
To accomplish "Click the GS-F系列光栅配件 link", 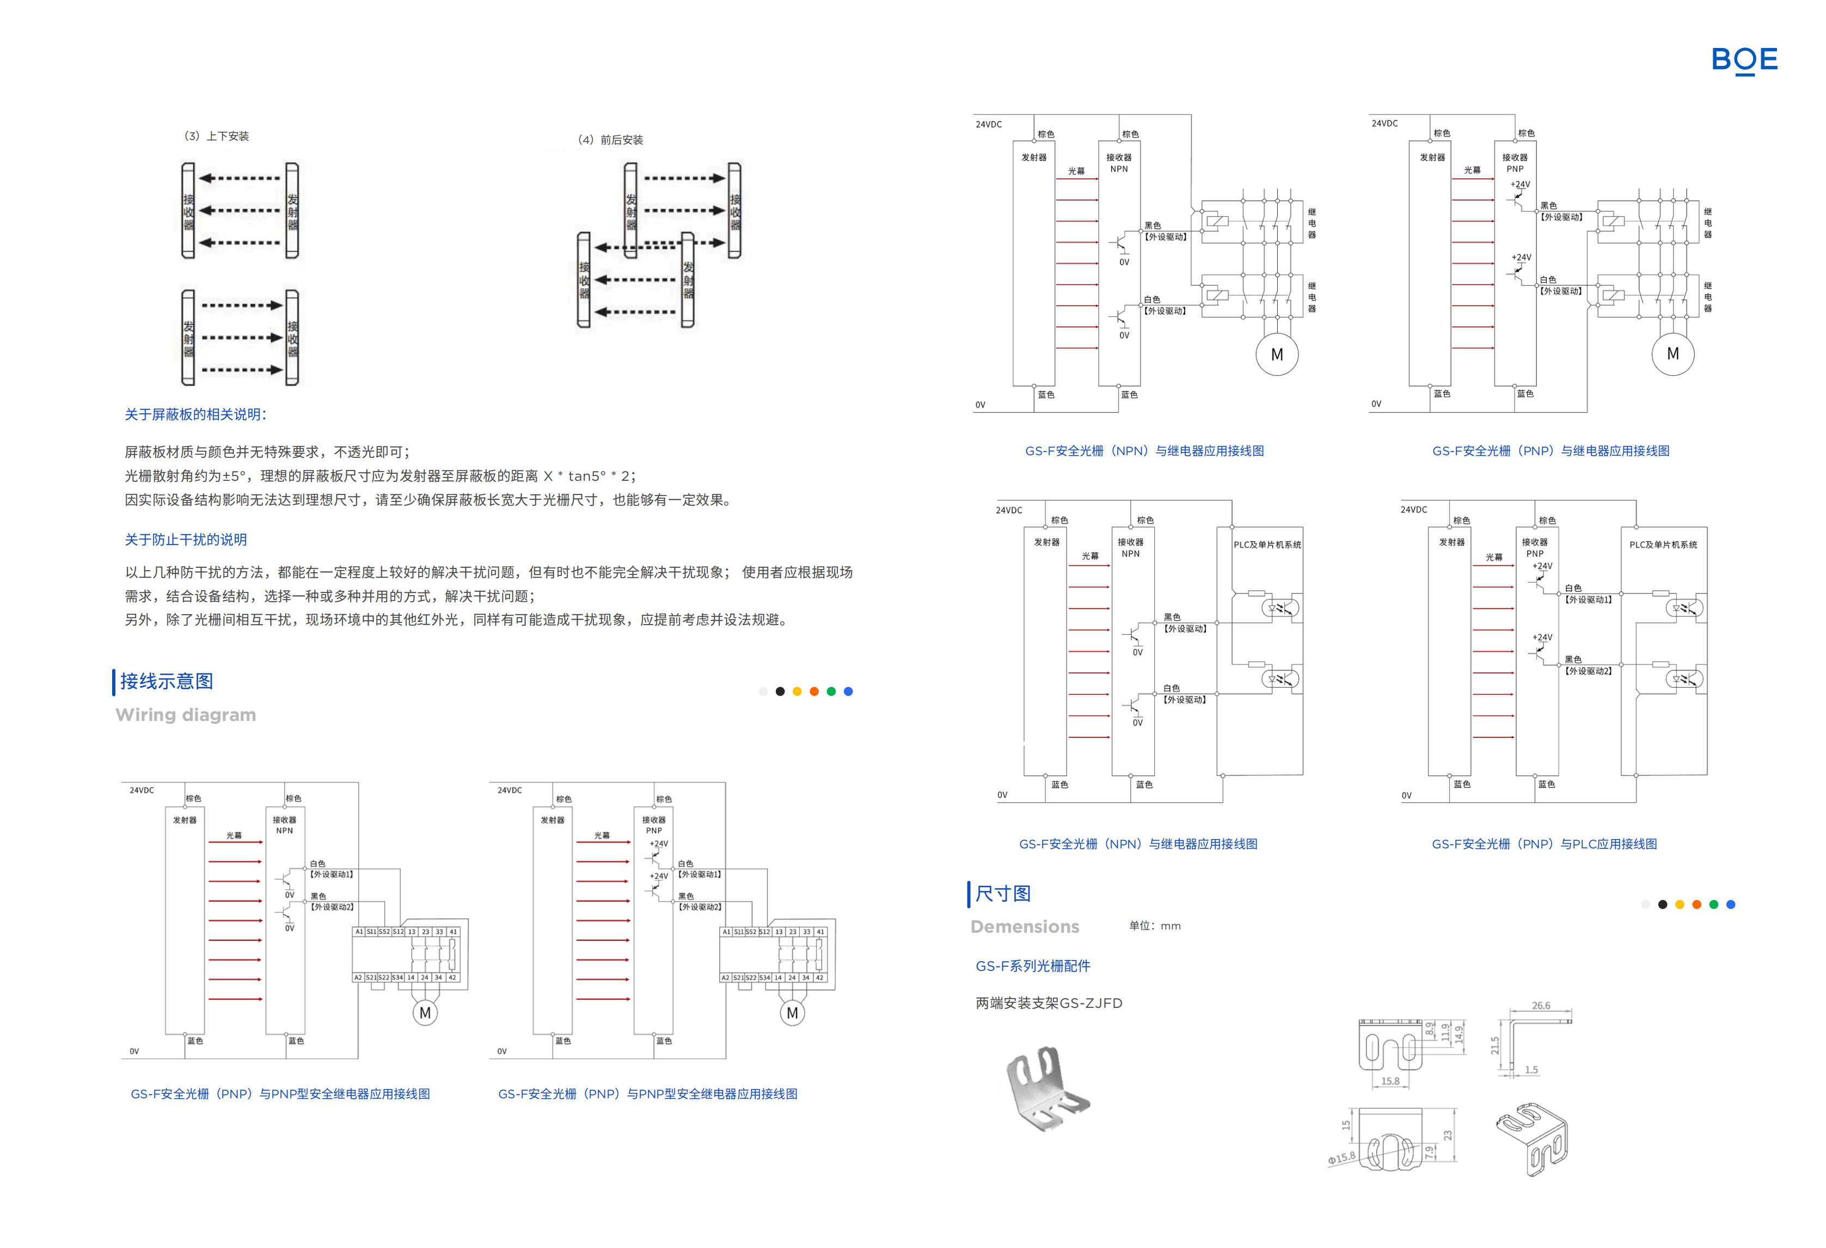I will [1032, 966].
